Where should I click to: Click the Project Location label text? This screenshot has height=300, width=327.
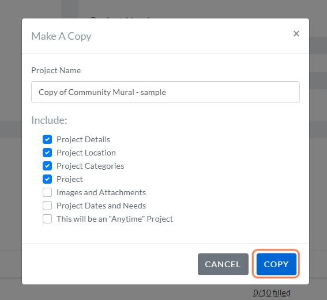click(86, 153)
